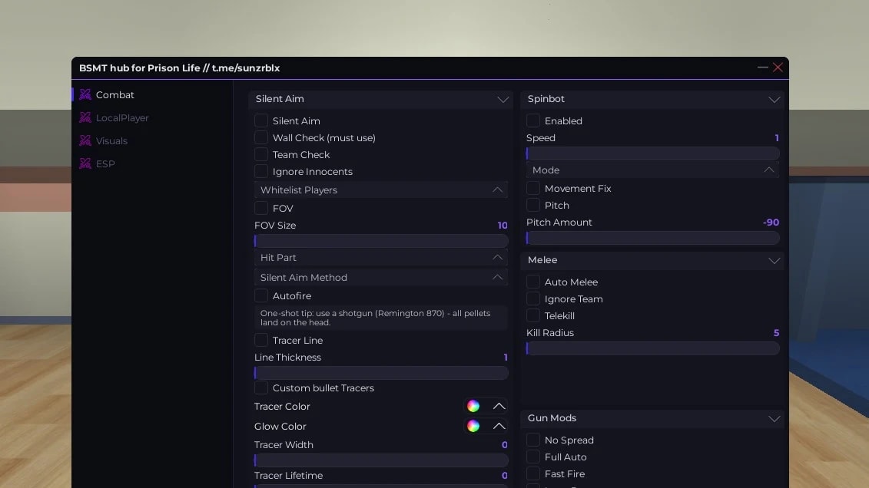Viewport: 869px width, 488px height.
Task: Enable Fast Fire gun mod
Action: [x=533, y=473]
